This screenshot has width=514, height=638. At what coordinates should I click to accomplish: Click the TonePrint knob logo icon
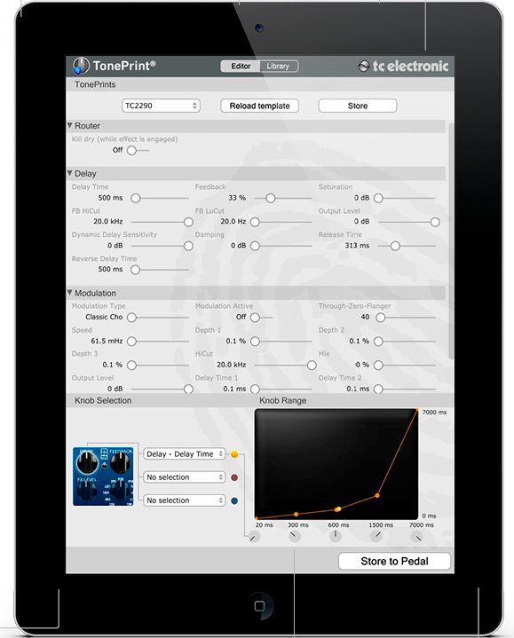pos(81,66)
